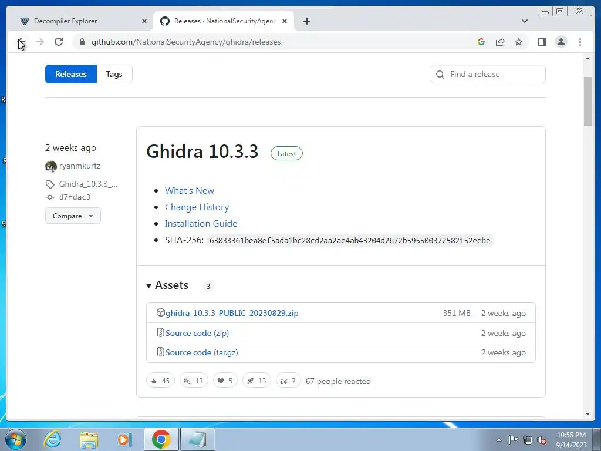The height and width of the screenshot is (451, 601).
Task: Click the eyes reaction 7
Action: pos(288,381)
